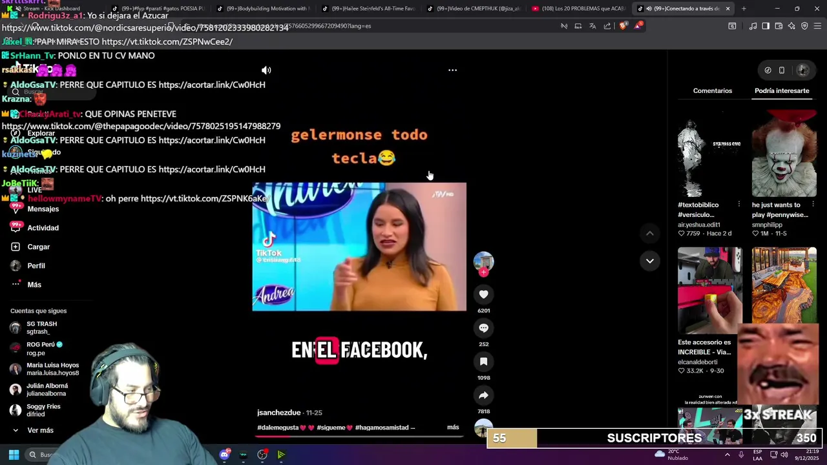
Task: Open options dots for the #textobiblico video
Action: tap(739, 205)
